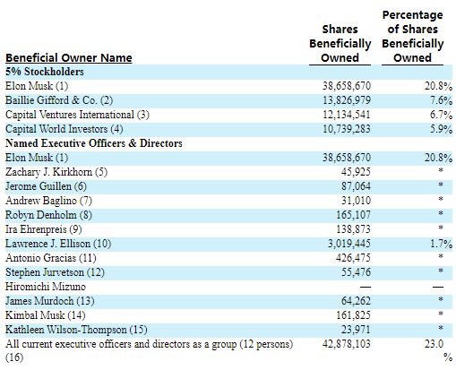Image resolution: width=456 pixels, height=370 pixels.
Task: Click the Shares Beneficially Owned header
Action: (340, 44)
